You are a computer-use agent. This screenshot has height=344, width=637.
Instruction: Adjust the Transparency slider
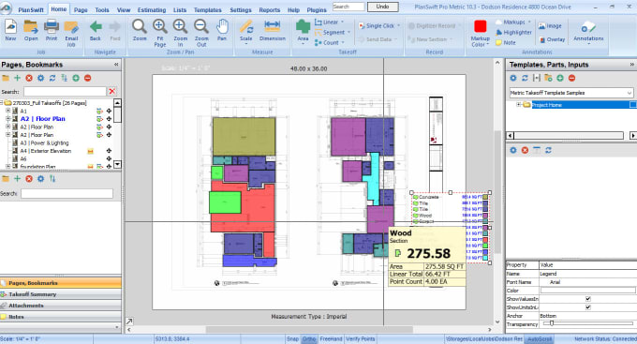point(552,323)
